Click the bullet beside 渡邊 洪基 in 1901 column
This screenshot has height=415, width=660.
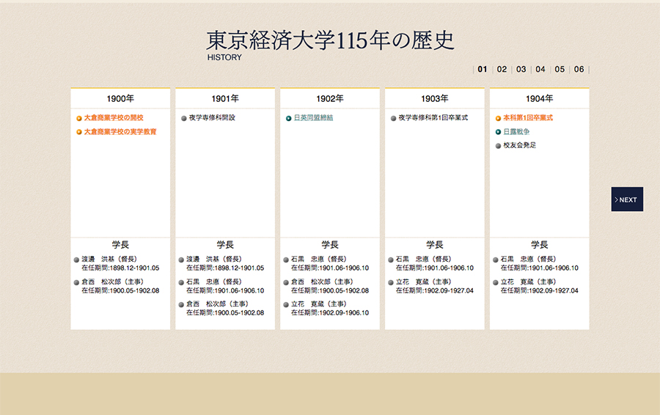point(181,260)
